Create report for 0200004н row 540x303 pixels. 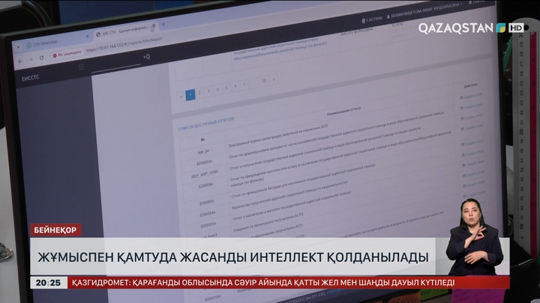[x=473, y=154]
